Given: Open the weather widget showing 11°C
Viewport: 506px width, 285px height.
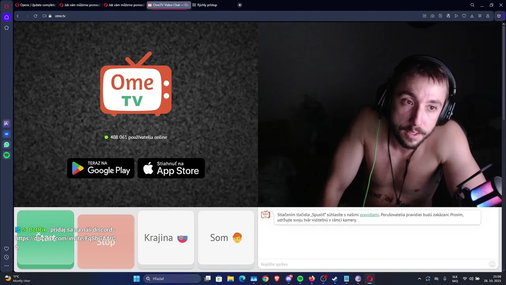Looking at the screenshot, I should coord(17,279).
